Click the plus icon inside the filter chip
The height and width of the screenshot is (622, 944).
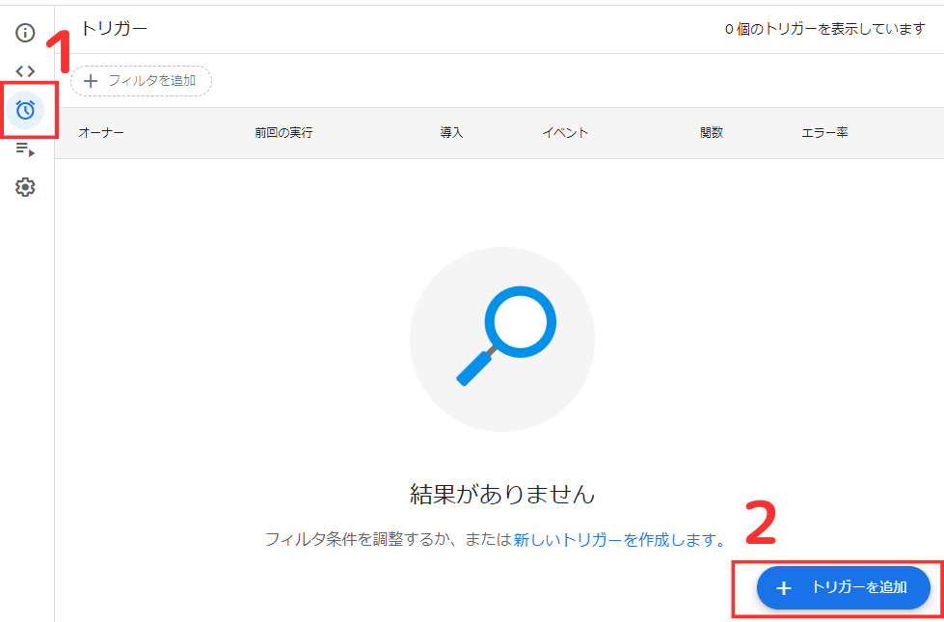point(92,81)
